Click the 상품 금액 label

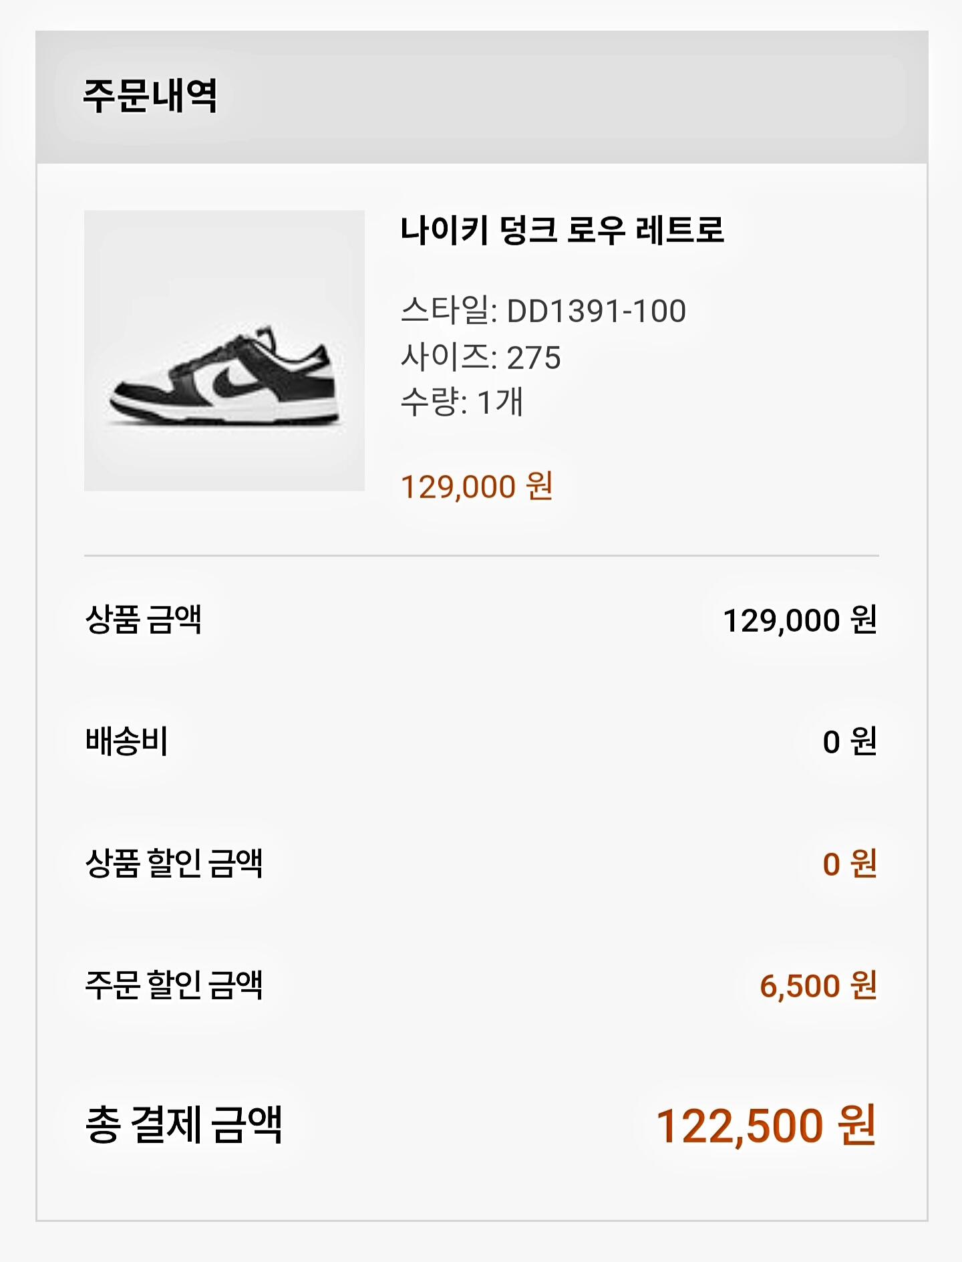coord(144,619)
